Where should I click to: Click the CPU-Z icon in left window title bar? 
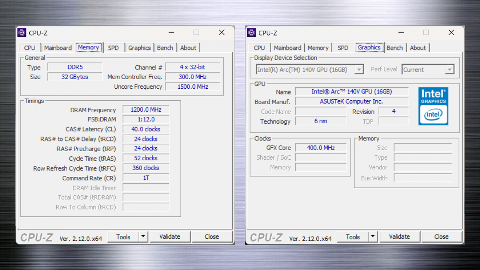pos(22,33)
